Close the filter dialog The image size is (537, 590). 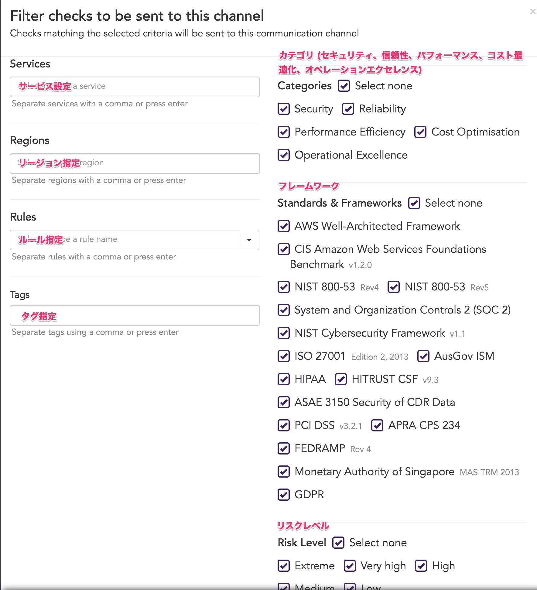click(x=532, y=11)
